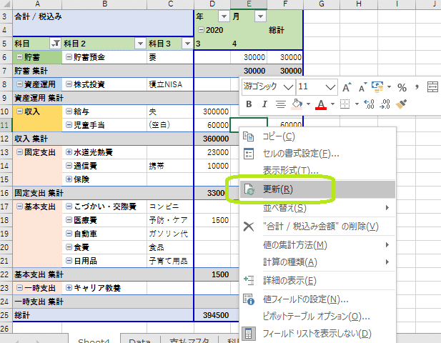Screen dimensions: 441x343
Task: Choose the "合計 / 税込み金額" の削除(V) menu item
Action: coord(317,227)
